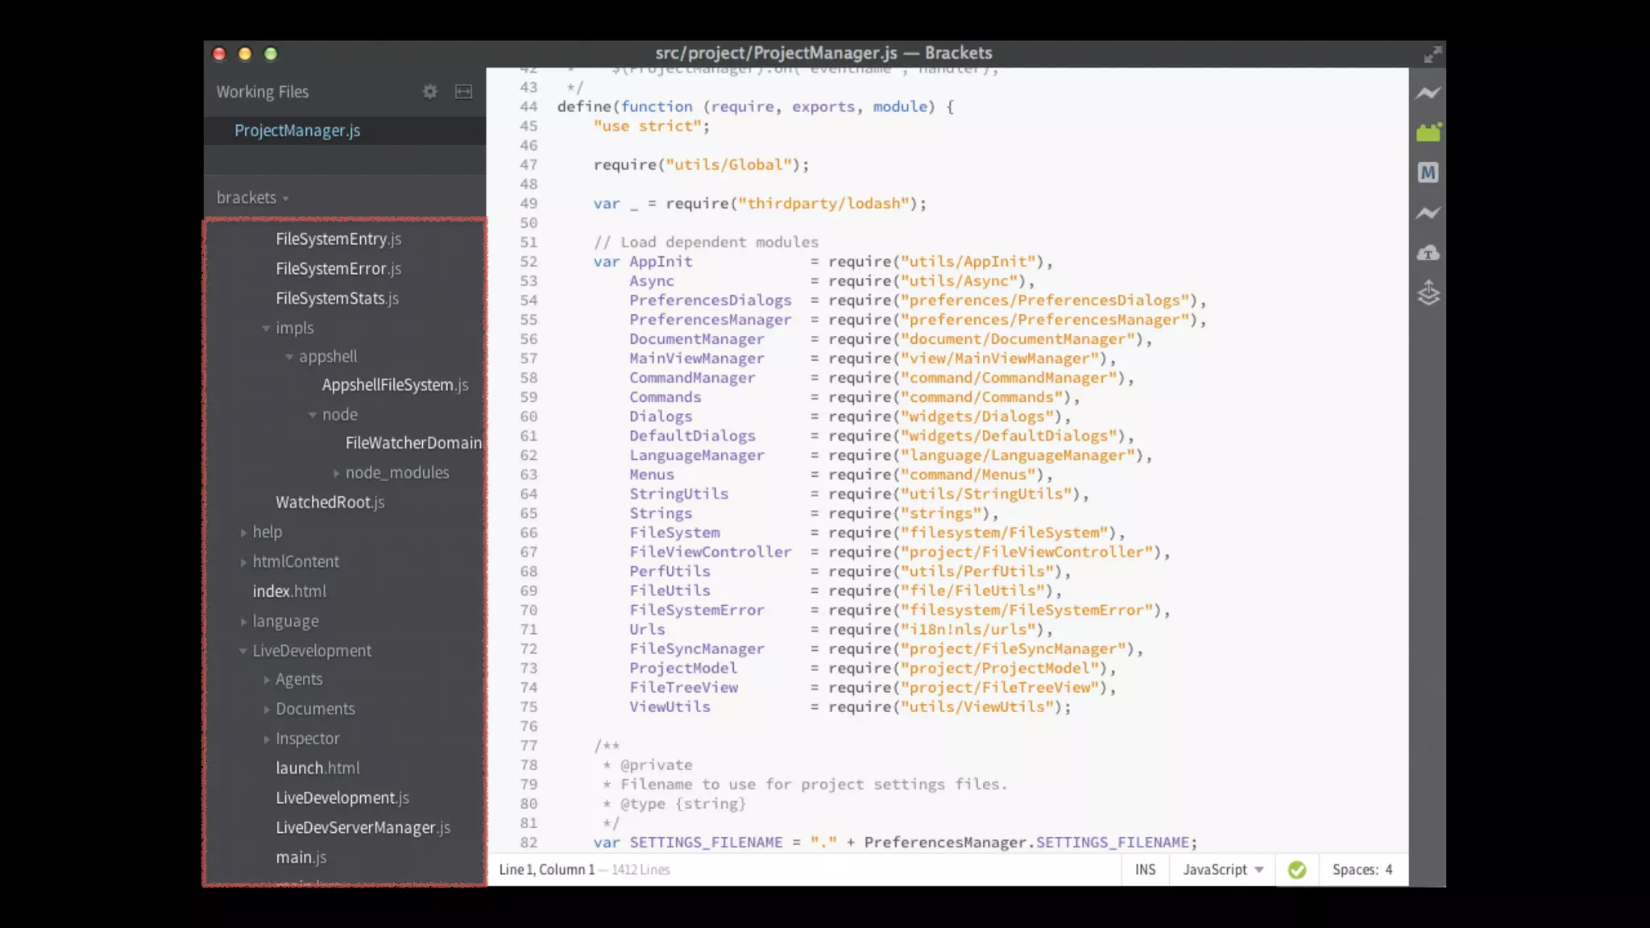Click the "// Load dependent modules" comment
The image size is (1650, 928).
click(x=706, y=242)
